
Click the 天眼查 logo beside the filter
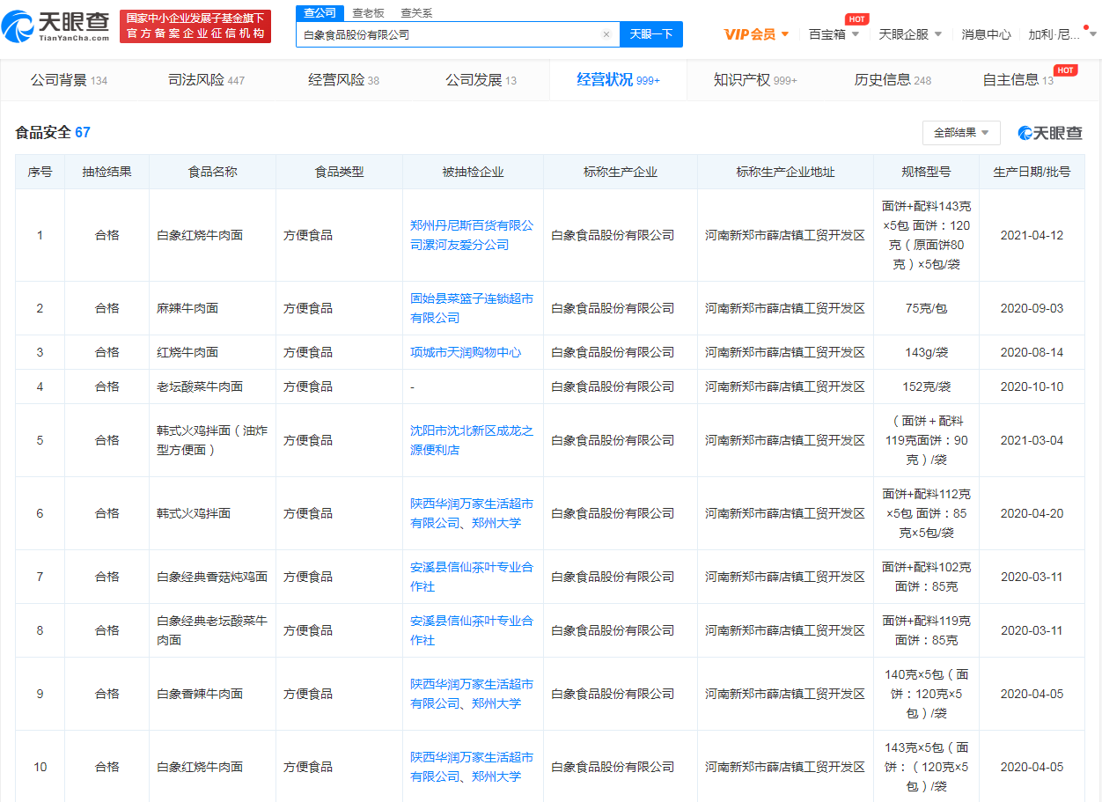tap(1050, 133)
